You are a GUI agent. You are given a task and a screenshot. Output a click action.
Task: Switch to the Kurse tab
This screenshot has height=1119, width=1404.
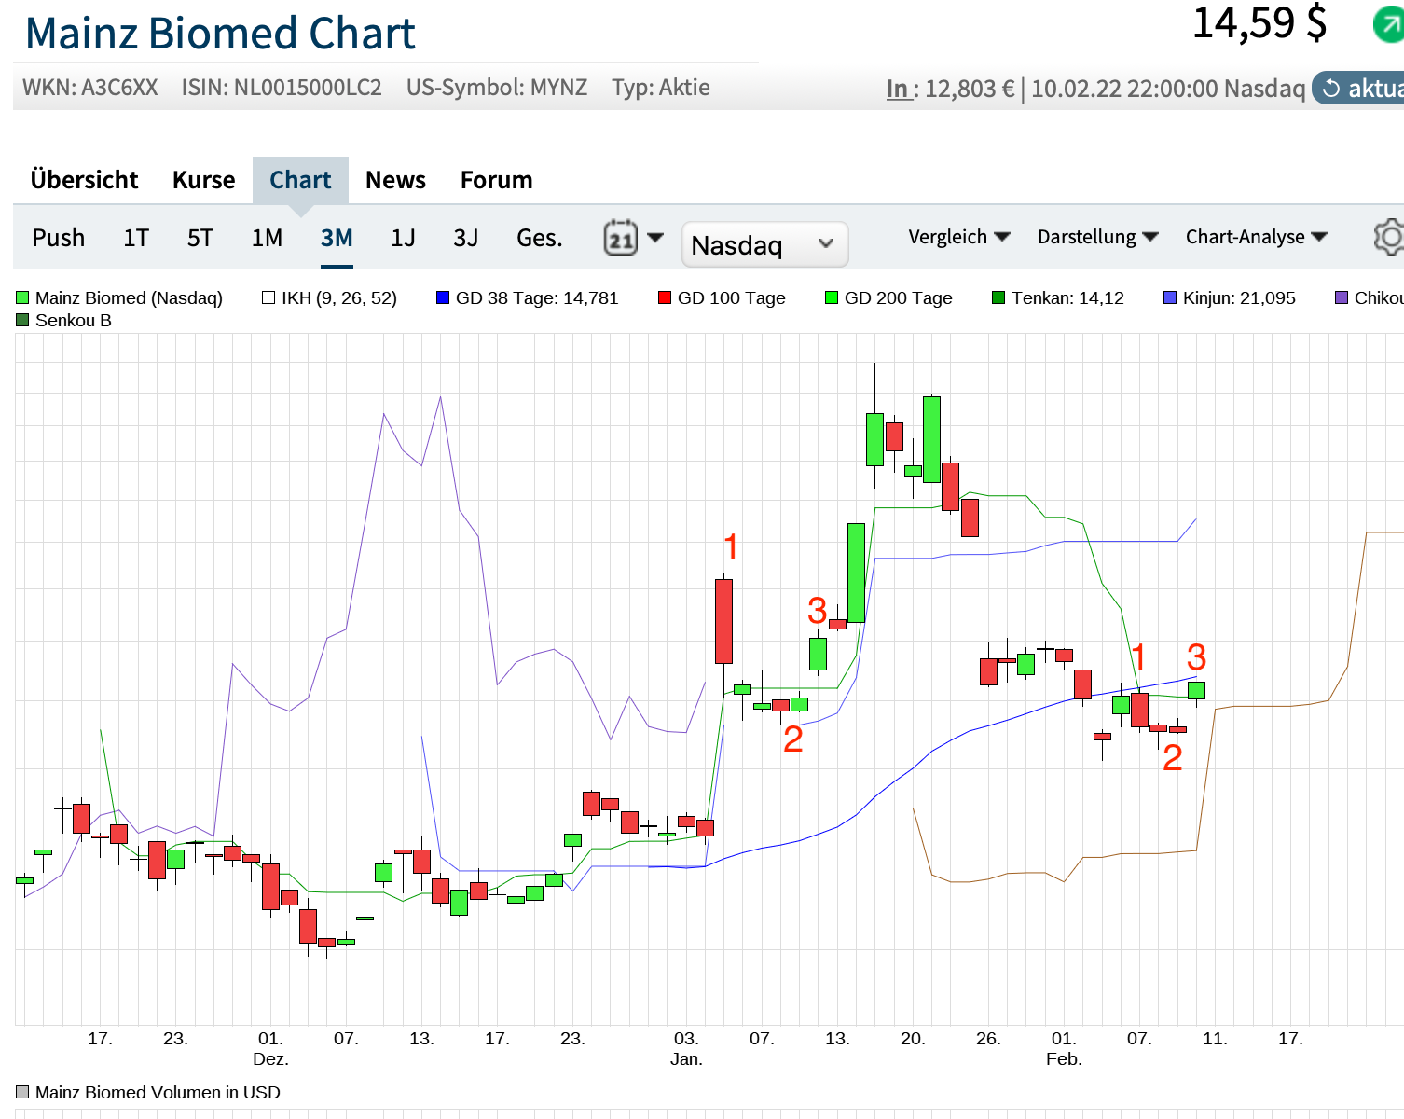(204, 180)
